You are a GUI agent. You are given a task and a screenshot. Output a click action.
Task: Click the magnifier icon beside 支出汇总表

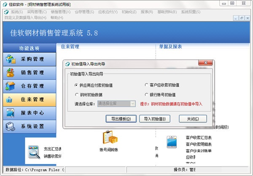click(34, 152)
